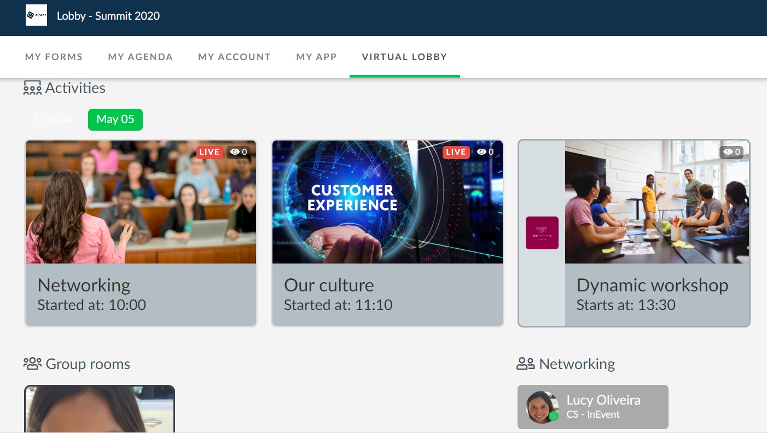This screenshot has width=767, height=433.
Task: Open the My App tab
Action: [x=316, y=57]
